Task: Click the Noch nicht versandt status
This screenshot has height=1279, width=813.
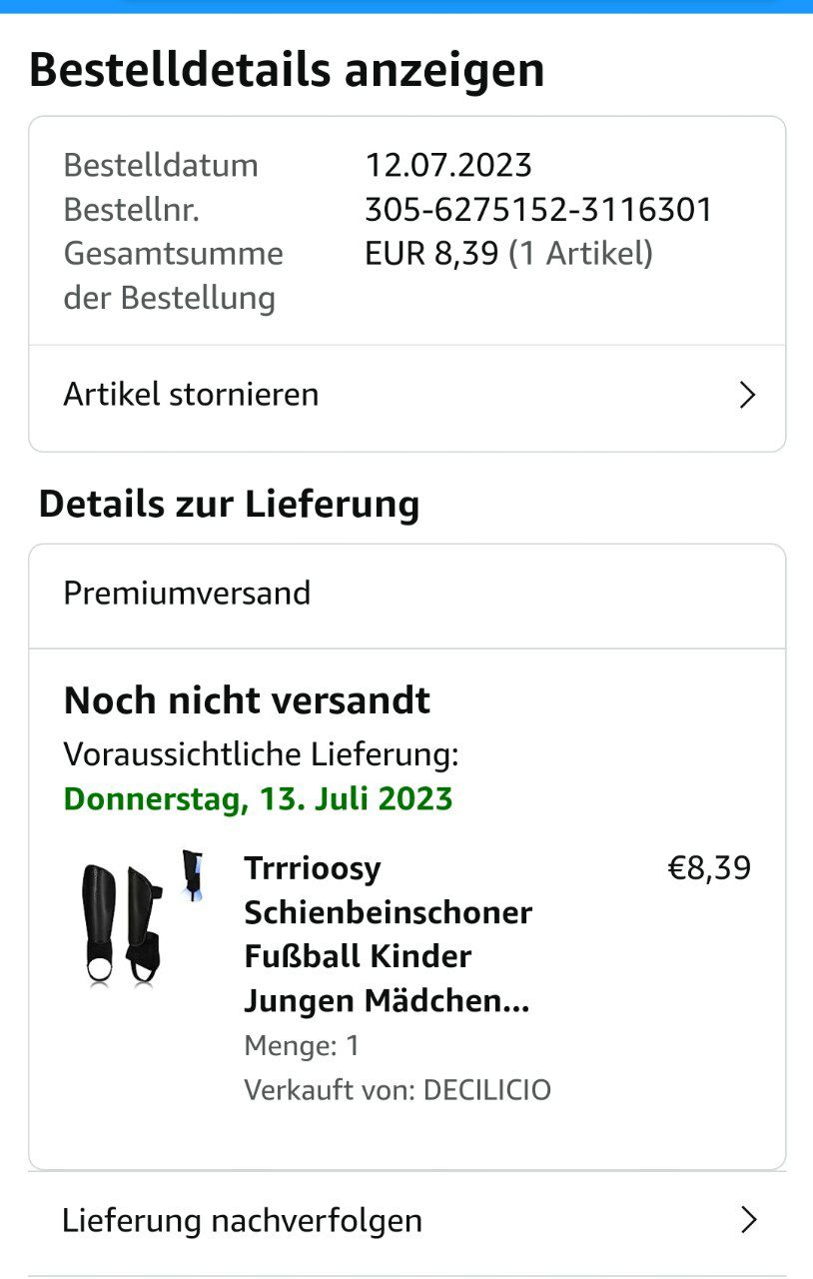Action: pyautogui.click(x=247, y=700)
